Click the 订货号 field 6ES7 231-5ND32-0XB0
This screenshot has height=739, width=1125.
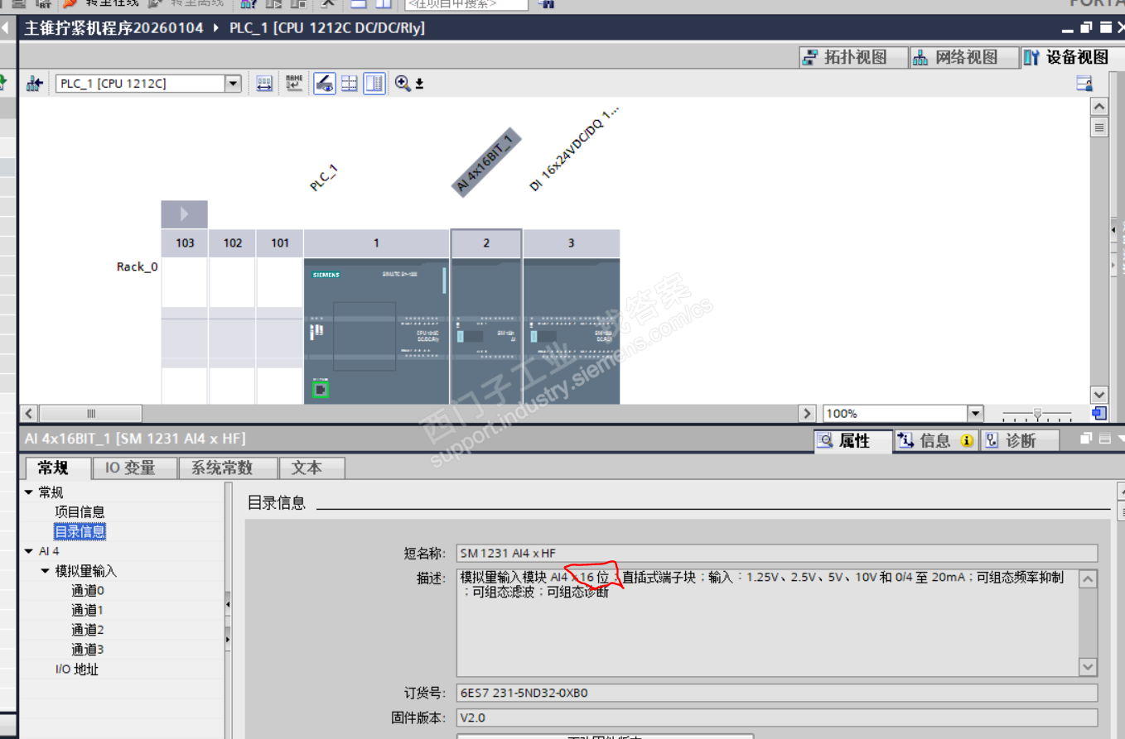coord(776,693)
